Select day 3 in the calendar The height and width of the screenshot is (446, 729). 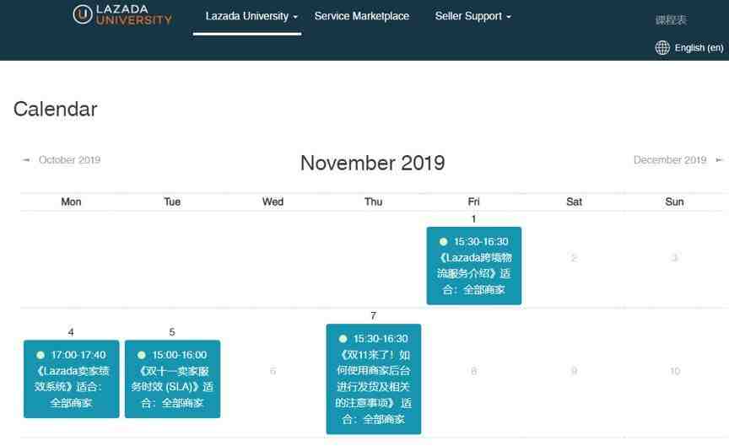pos(675,258)
